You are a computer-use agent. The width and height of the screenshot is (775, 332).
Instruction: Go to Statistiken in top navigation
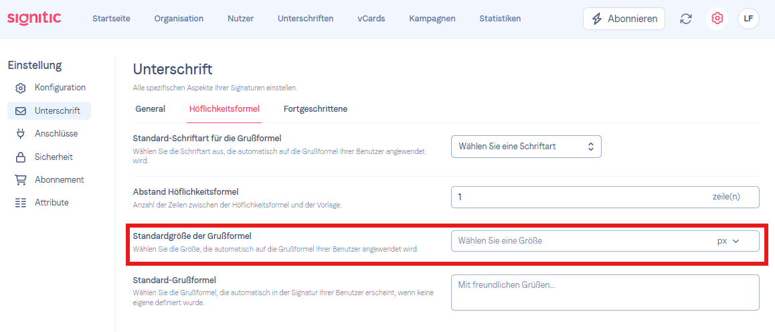[500, 19]
